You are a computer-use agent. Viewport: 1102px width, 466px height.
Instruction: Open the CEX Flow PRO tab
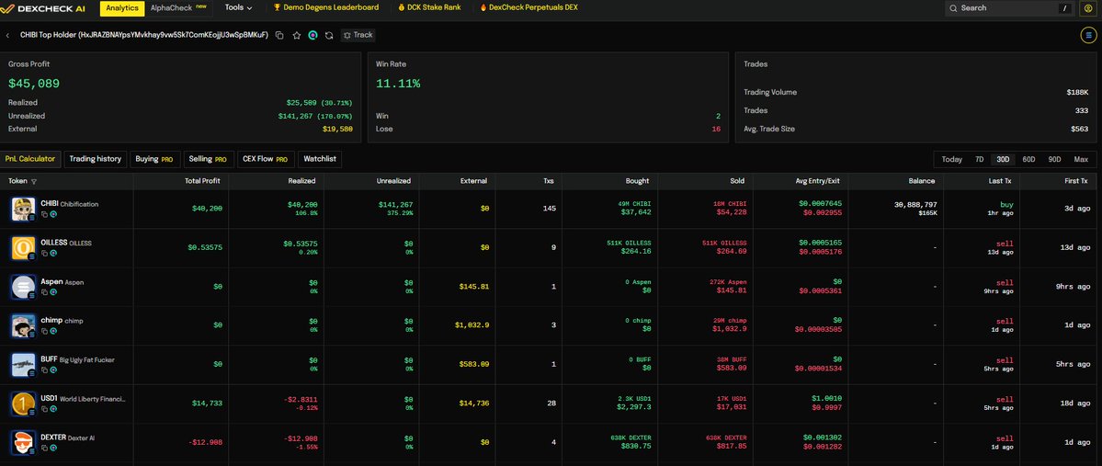pos(266,159)
